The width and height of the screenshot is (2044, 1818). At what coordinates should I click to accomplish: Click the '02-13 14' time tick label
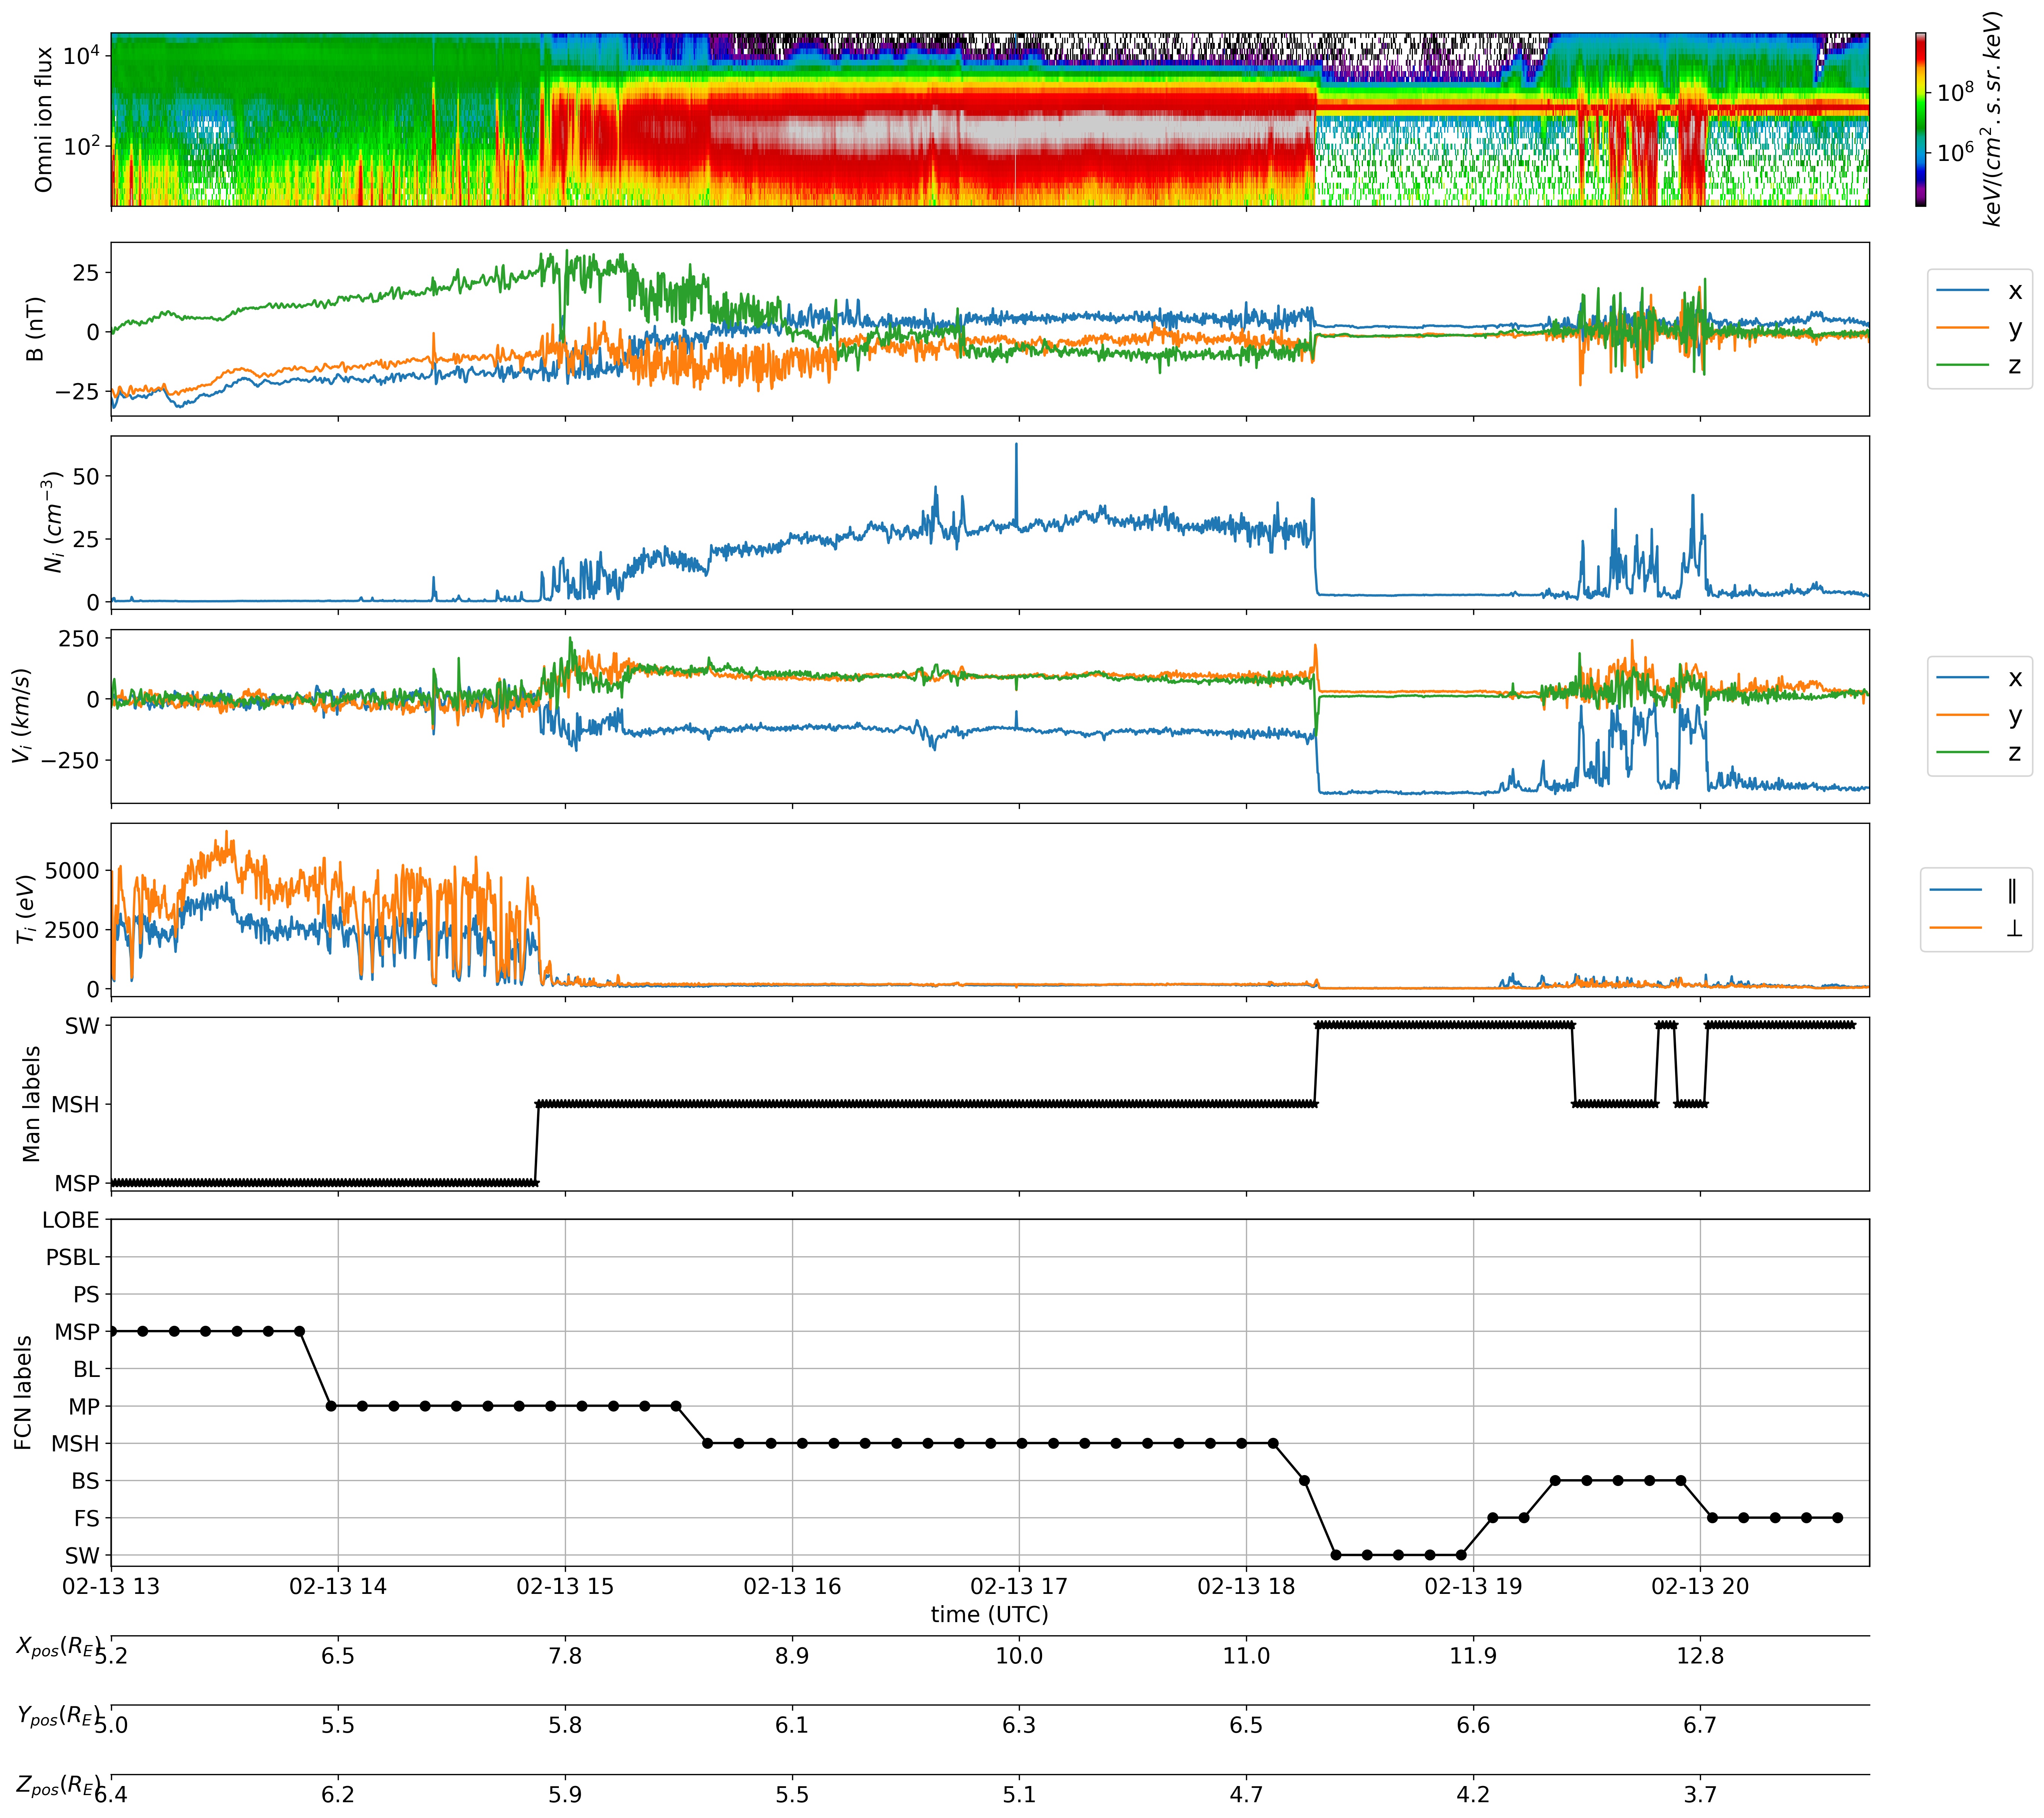point(338,1587)
